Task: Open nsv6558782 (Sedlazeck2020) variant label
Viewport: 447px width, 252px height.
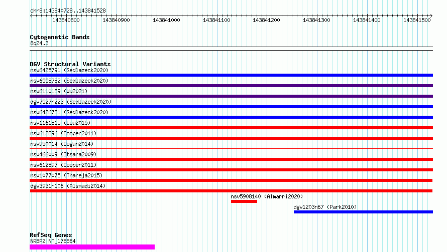Action: click(69, 81)
